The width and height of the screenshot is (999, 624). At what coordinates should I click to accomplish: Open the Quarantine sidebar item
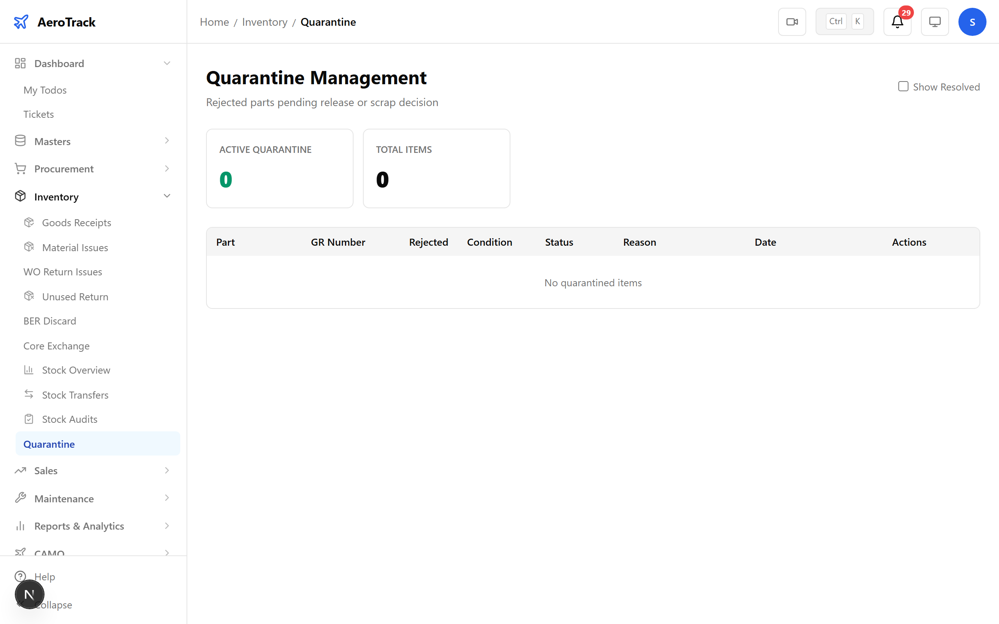pyautogui.click(x=49, y=444)
